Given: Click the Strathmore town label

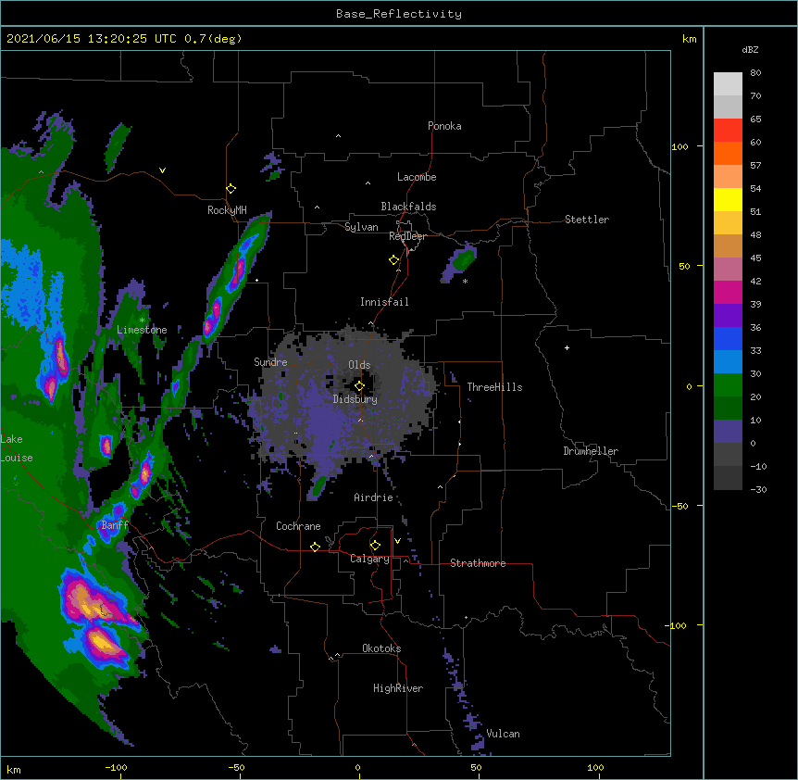Looking at the screenshot, I should click(x=478, y=563).
